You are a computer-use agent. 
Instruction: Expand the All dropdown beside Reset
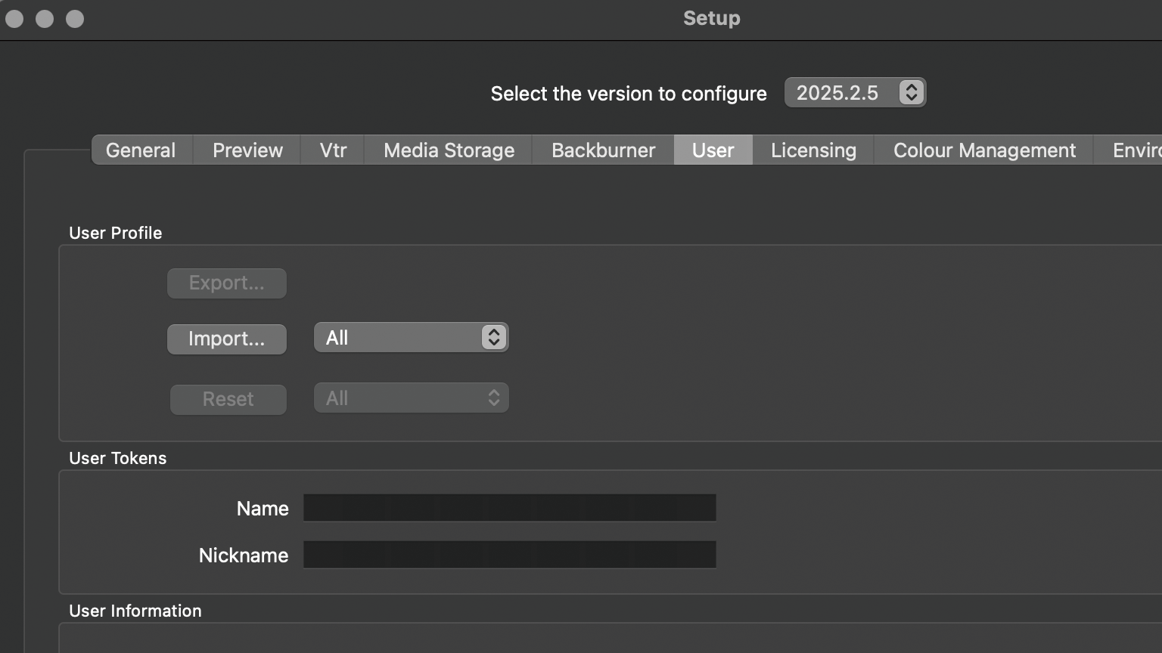coord(411,398)
